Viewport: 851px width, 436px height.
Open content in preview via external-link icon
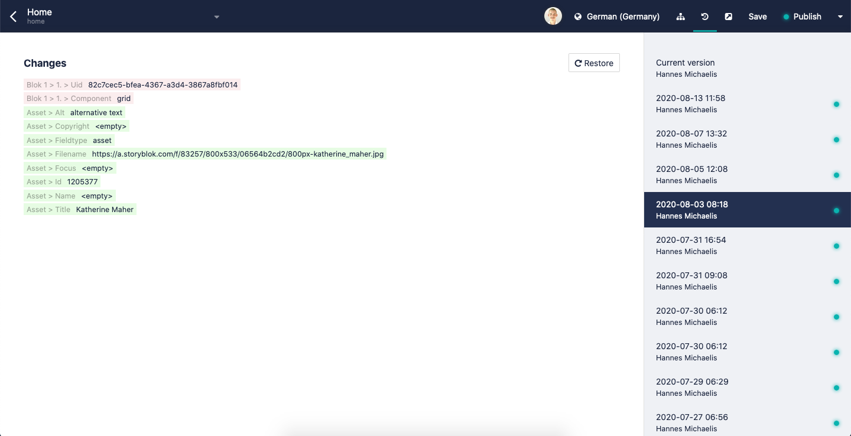pos(728,17)
